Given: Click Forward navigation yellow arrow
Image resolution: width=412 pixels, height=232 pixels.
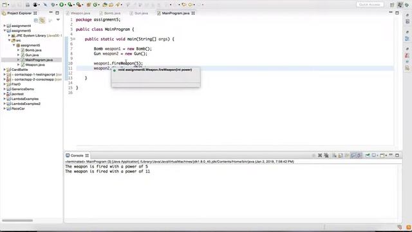Looking at the screenshot, I should pyautogui.click(x=190, y=5).
